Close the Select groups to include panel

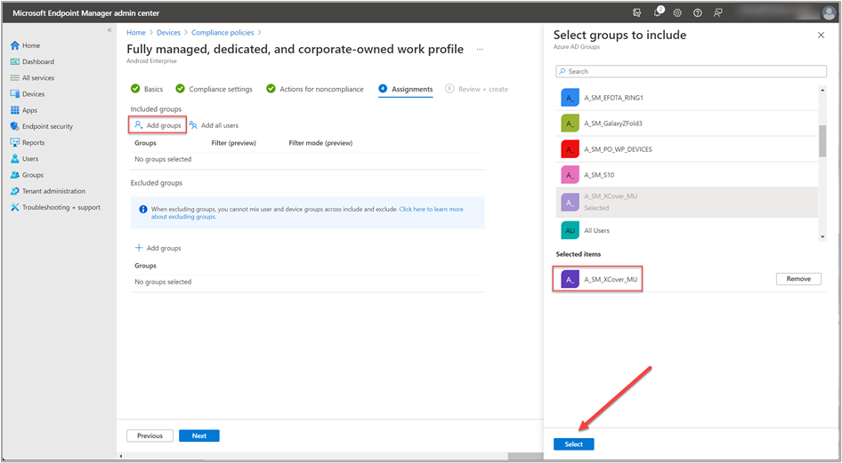pos(821,35)
